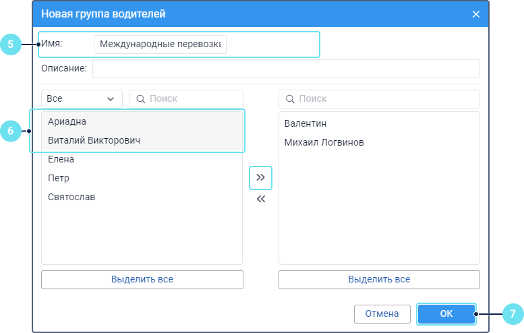Screen dimensions: 524x333
Task: Click the remove-from-group double left arrow
Action: 260,199
